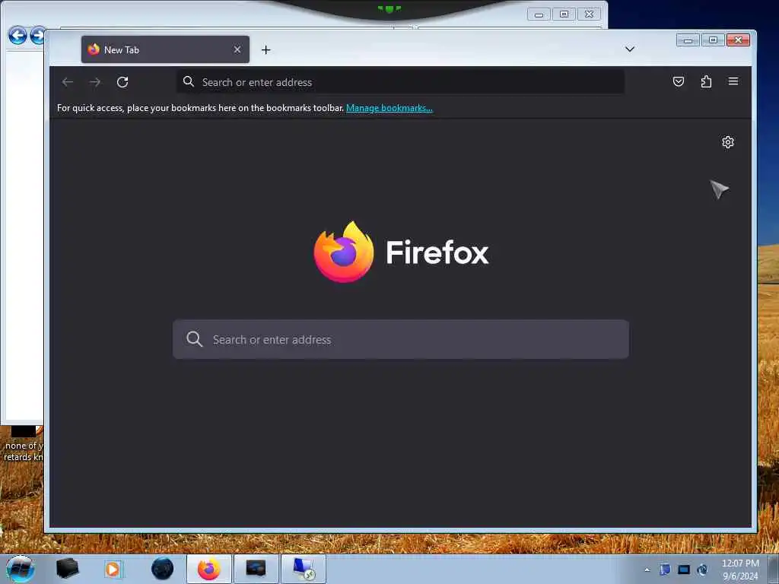Open the dark globe taskbar icon
The image size is (779, 584).
[163, 569]
